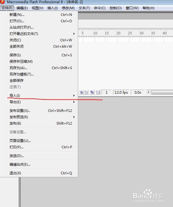Open the 修改(M) menu
The width and height of the screenshot is (173, 207).
pyautogui.click(x=68, y=8)
